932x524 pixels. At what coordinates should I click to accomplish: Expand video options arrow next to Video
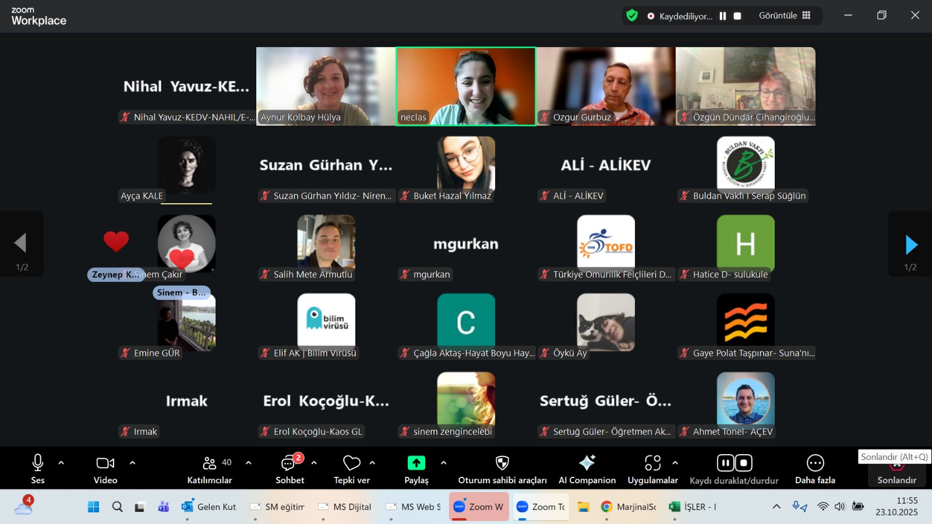[132, 463]
